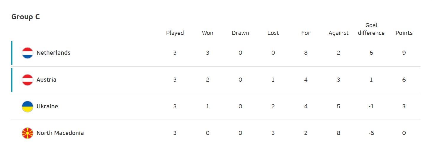Click the Austria flag icon
This screenshot has height=148, width=432.
[28, 80]
